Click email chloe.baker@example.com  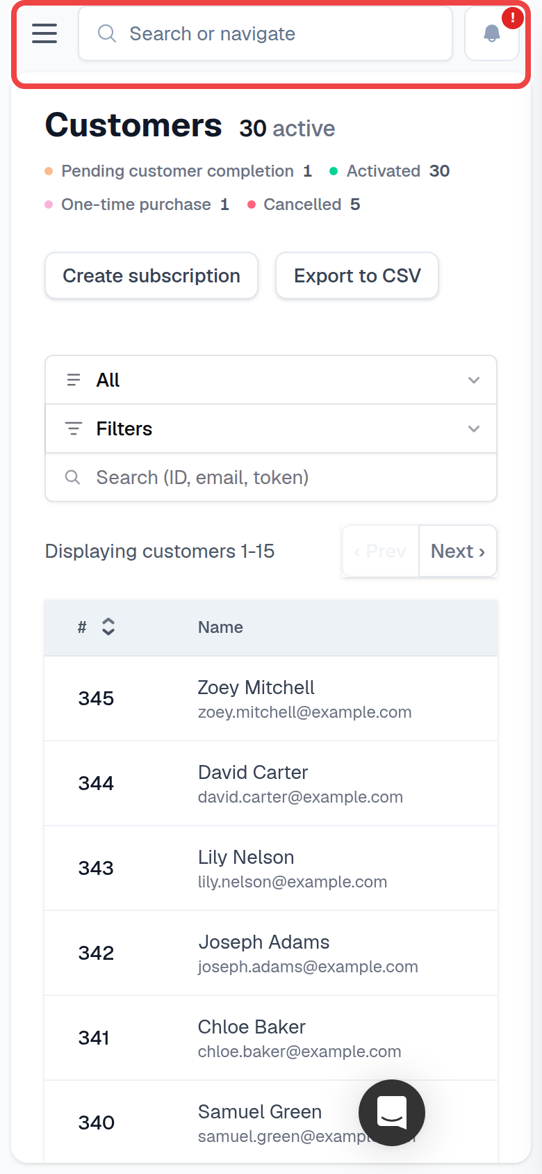(x=299, y=1052)
